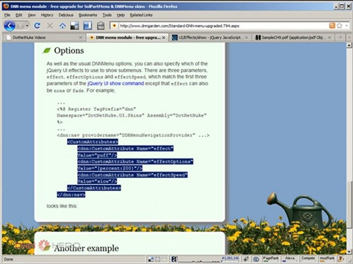Click the Register TagPrefix code line
This screenshot has height=264, width=353.
(96, 109)
